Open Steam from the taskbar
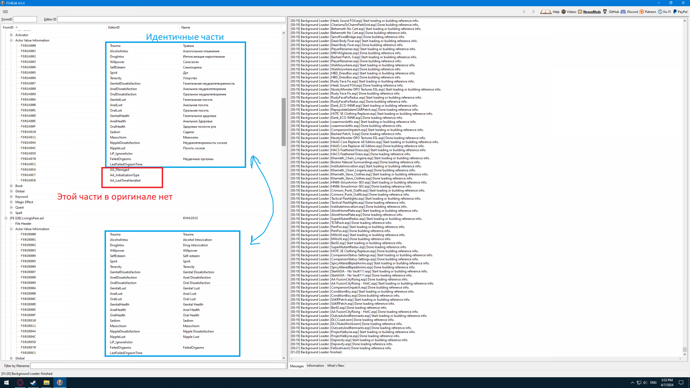 point(33,383)
